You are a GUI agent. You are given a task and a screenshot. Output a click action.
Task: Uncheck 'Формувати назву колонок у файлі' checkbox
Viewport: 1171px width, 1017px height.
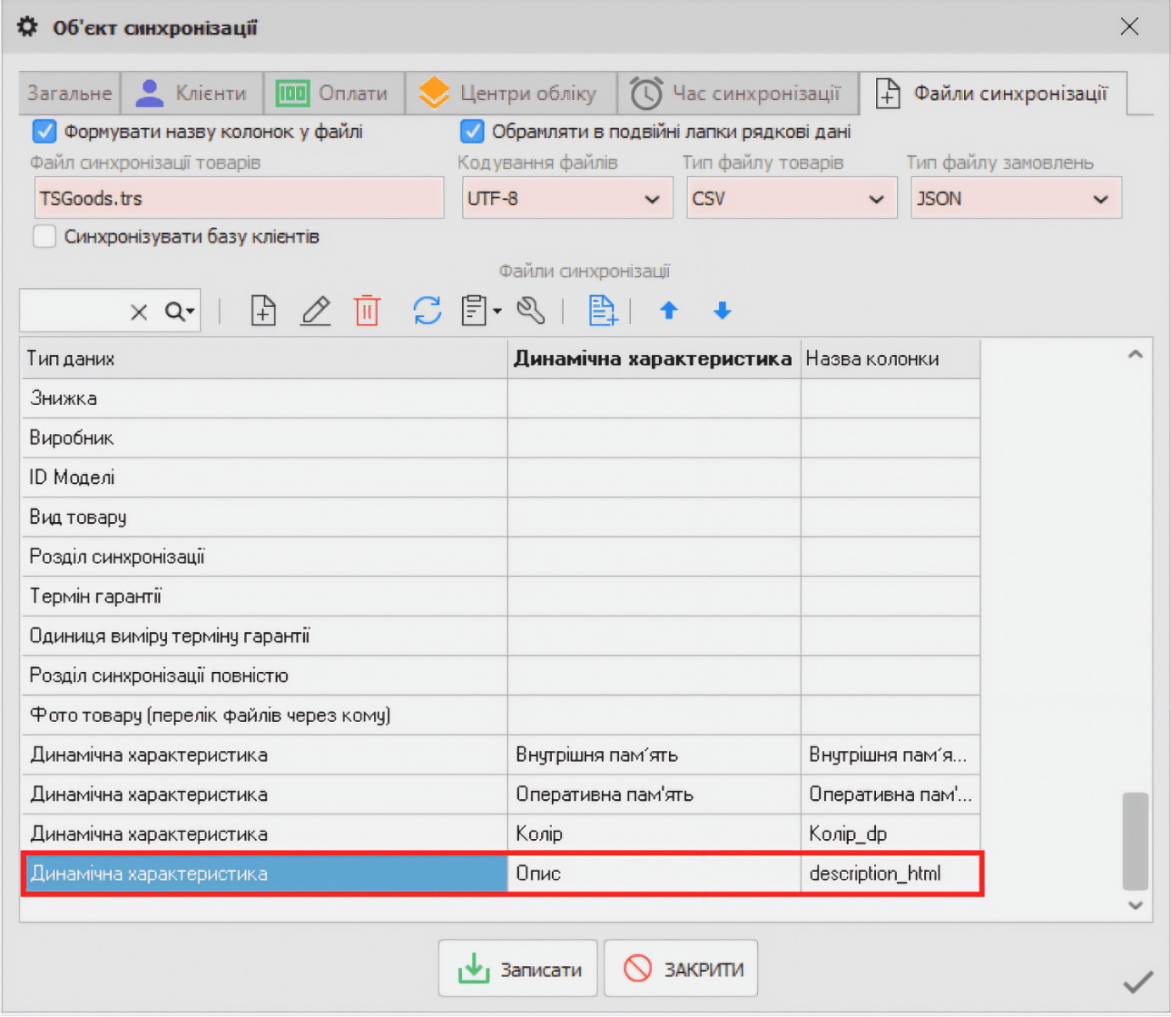click(x=44, y=131)
